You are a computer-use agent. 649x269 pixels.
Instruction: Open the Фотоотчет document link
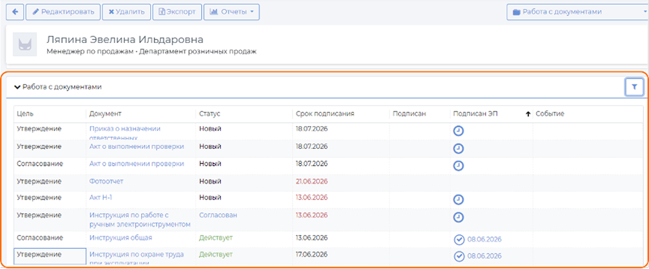coord(106,181)
